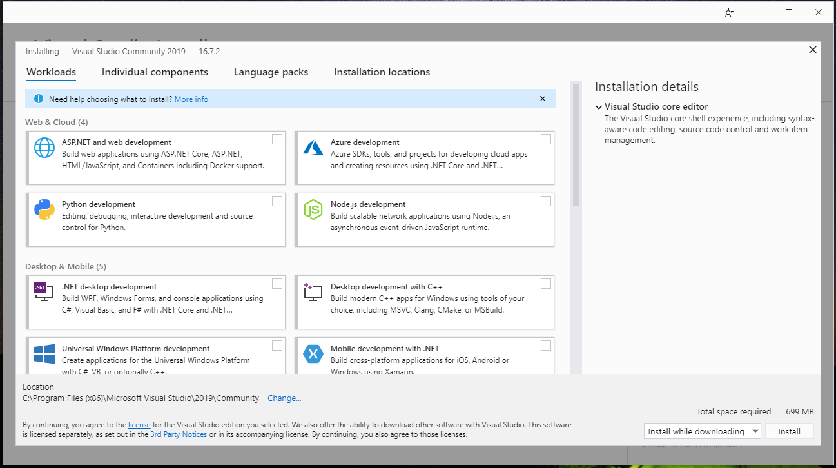836x468 pixels.
Task: Click the Node.js development title text
Action: 368,204
